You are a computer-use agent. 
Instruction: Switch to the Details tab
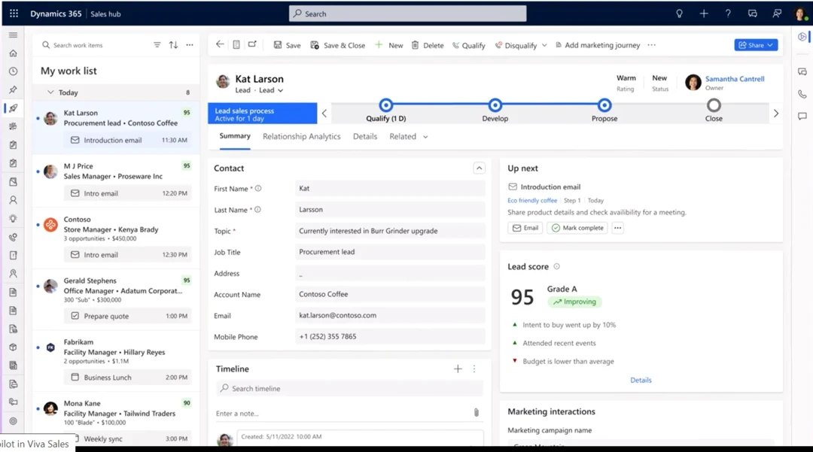coord(365,137)
